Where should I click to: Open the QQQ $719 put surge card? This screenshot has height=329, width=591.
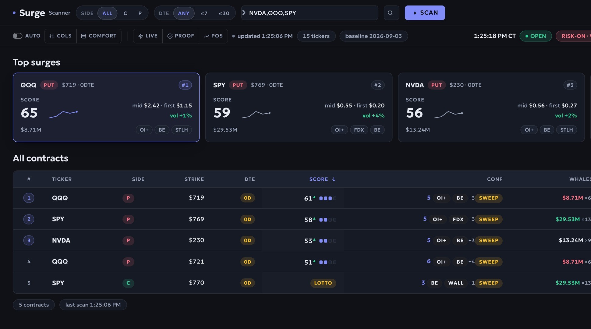pos(106,107)
